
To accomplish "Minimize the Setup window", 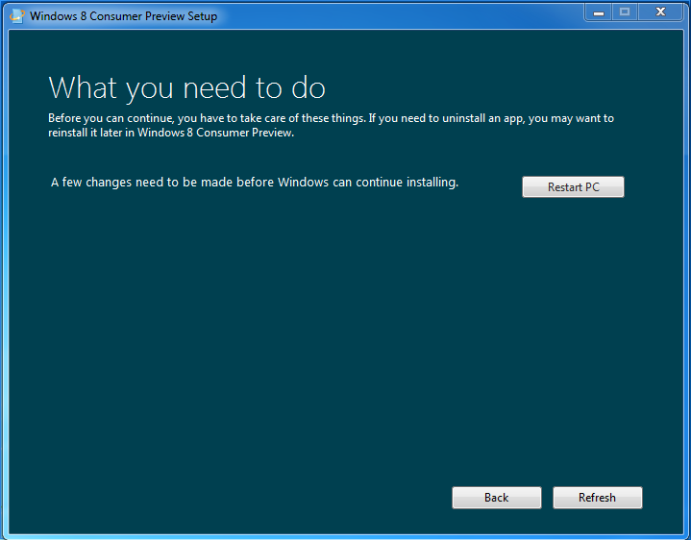I will tap(597, 12).
